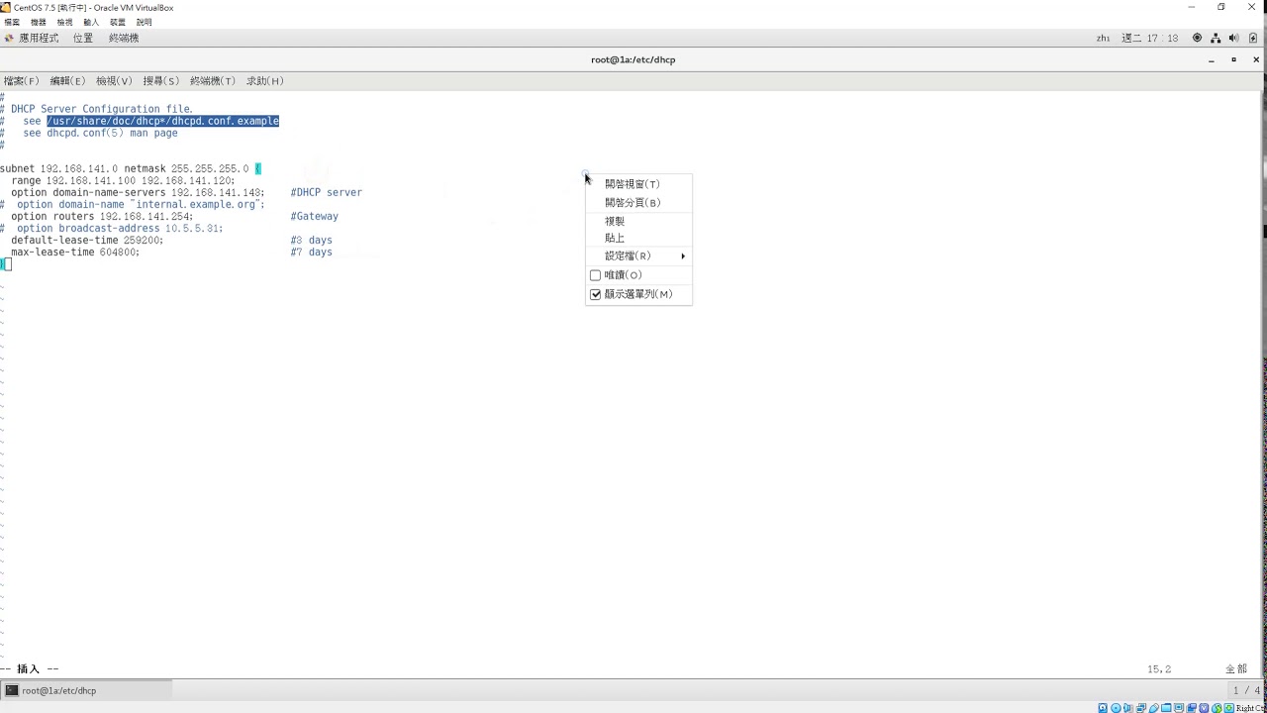Click the VirtualBox window icon in the title bar
Image resolution: width=1267 pixels, height=713 pixels.
click(7, 7)
